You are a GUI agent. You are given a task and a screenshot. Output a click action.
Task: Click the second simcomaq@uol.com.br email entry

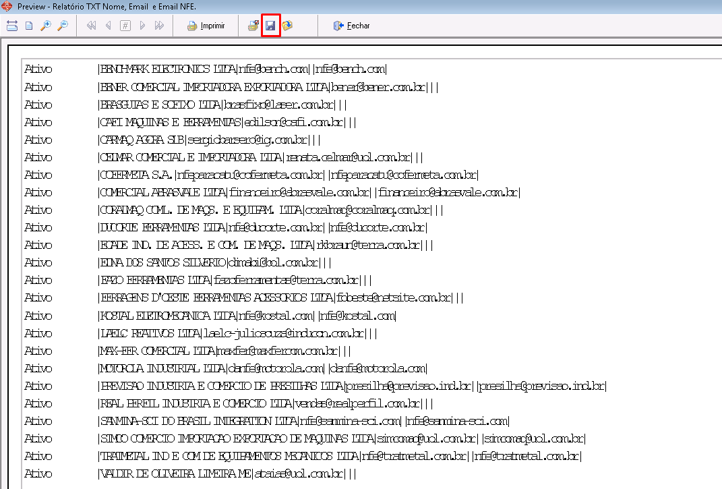point(534,438)
